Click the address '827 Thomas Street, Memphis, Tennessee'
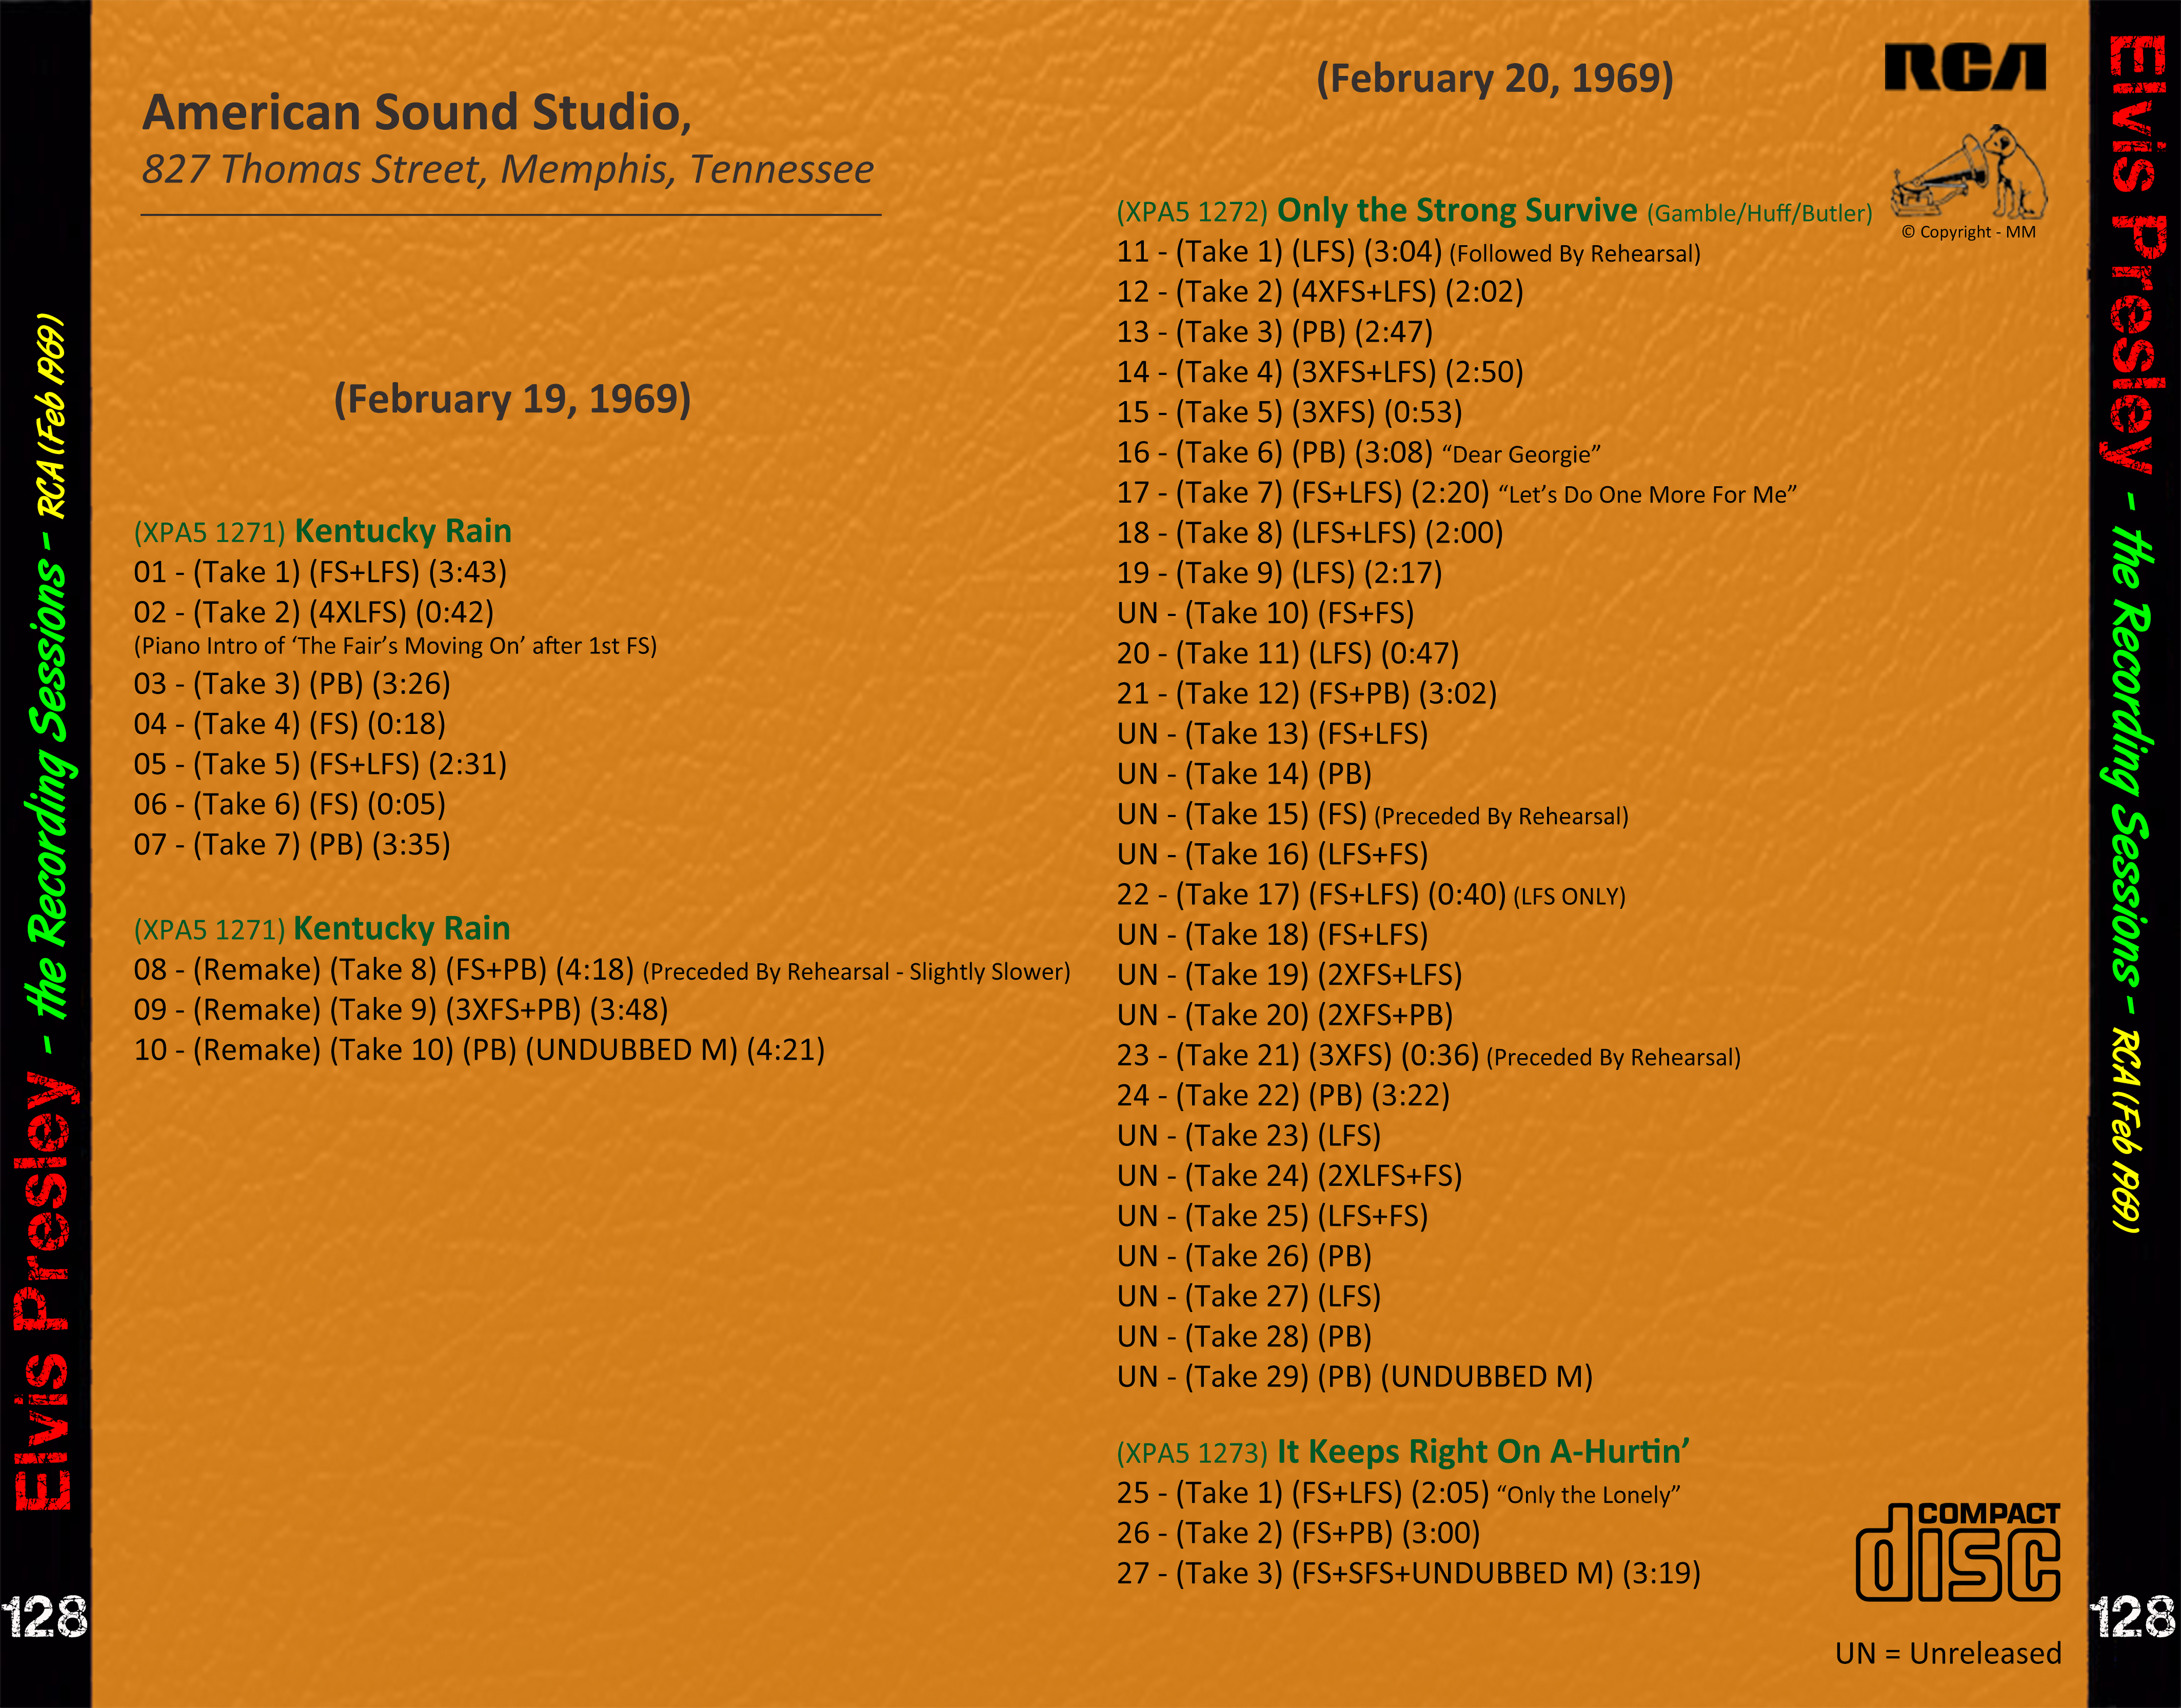2181x1708 pixels. click(508, 169)
